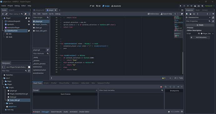Switch to the Profiler tab

54,83
